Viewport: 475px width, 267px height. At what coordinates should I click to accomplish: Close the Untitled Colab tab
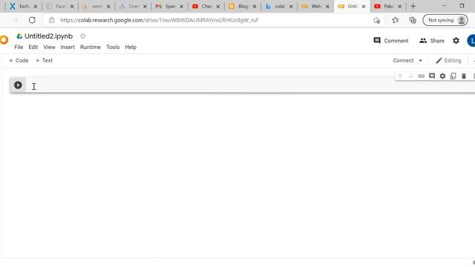point(364,7)
